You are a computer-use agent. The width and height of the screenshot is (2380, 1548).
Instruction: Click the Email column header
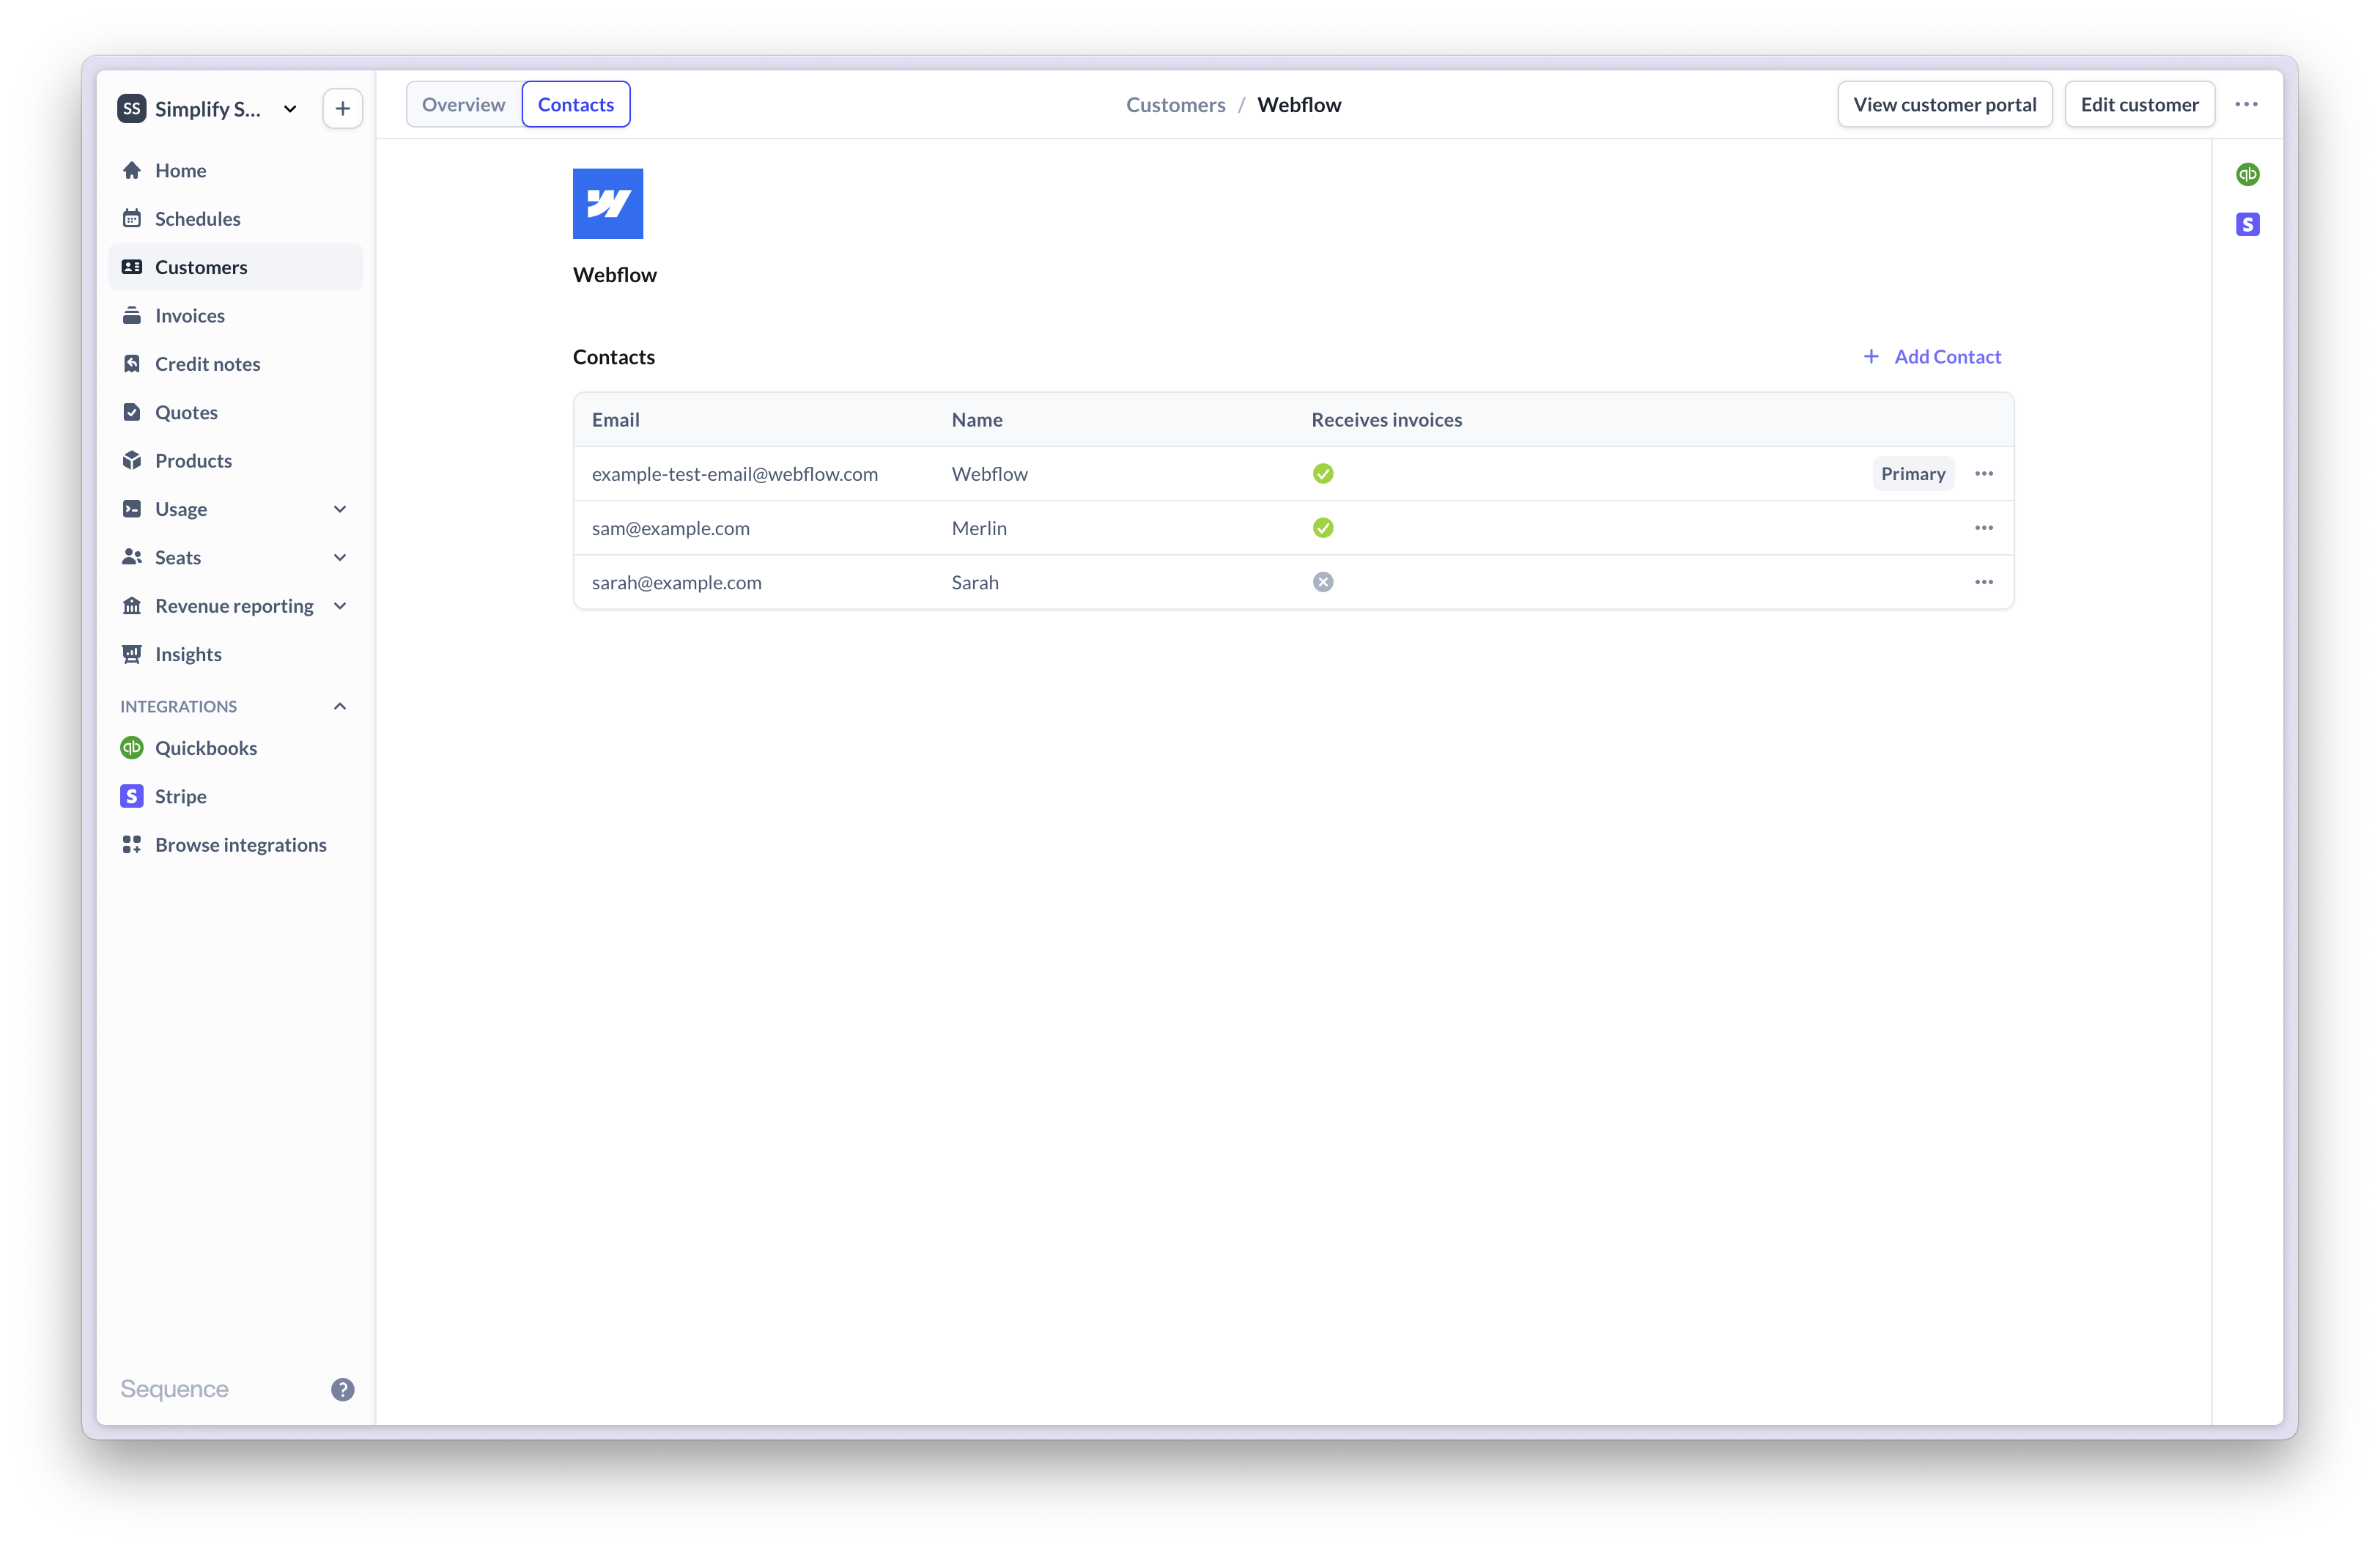616,420
